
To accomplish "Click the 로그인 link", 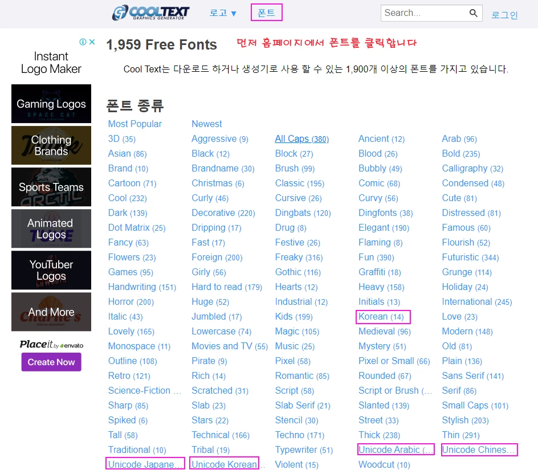I will click(504, 15).
